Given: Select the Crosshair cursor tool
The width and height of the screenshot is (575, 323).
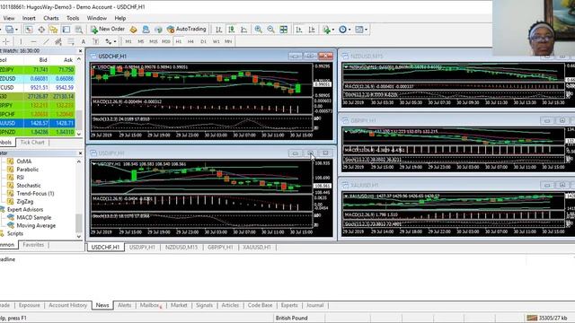Looking at the screenshot, I should [6, 41].
